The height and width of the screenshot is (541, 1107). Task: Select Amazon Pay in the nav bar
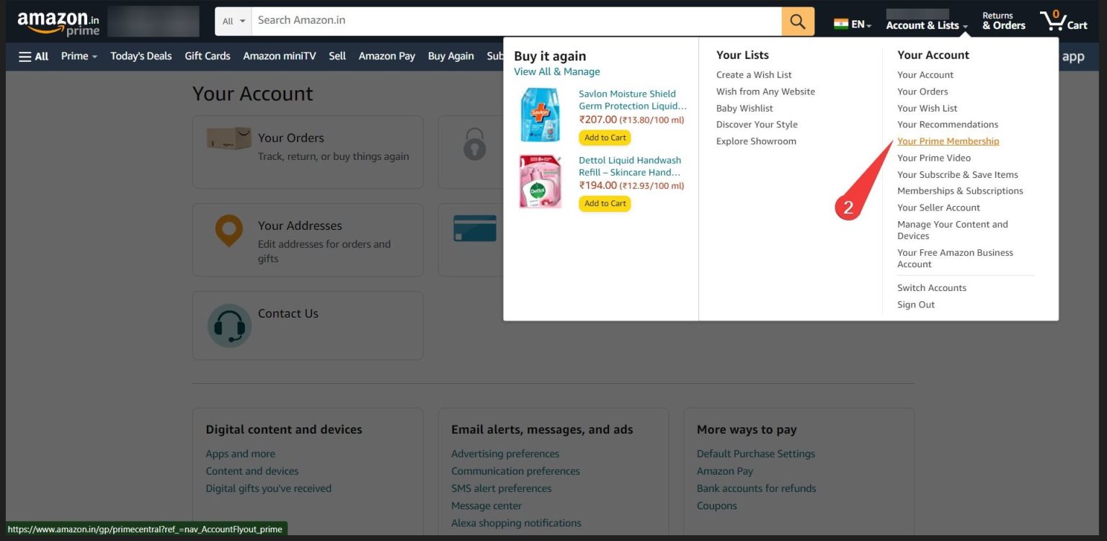(x=386, y=55)
